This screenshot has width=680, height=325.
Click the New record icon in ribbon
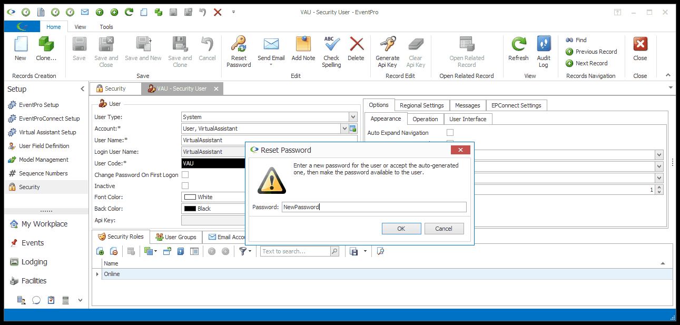[x=20, y=44]
